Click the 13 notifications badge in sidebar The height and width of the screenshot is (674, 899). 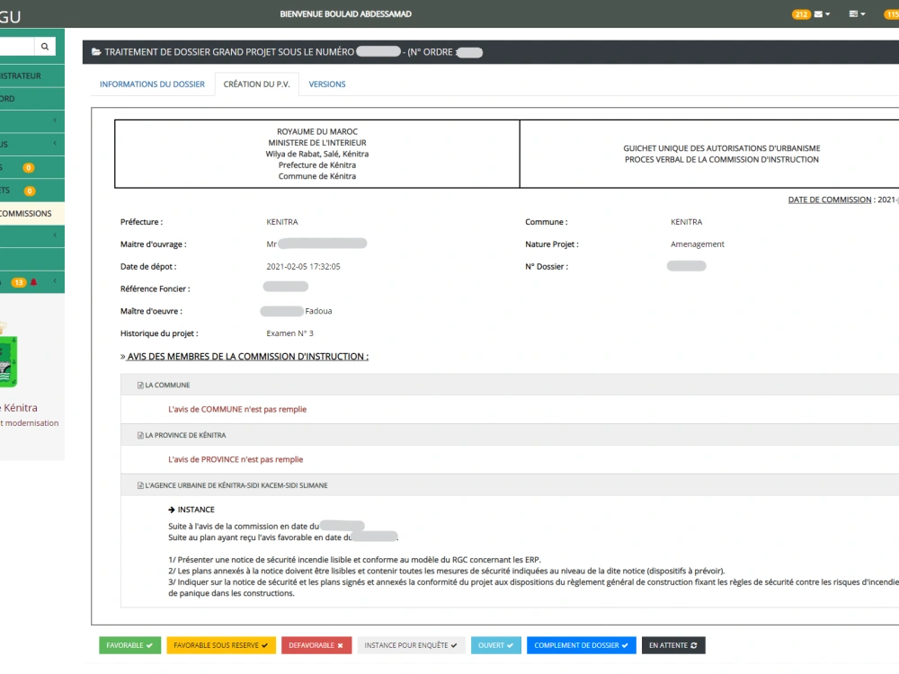[x=19, y=282]
